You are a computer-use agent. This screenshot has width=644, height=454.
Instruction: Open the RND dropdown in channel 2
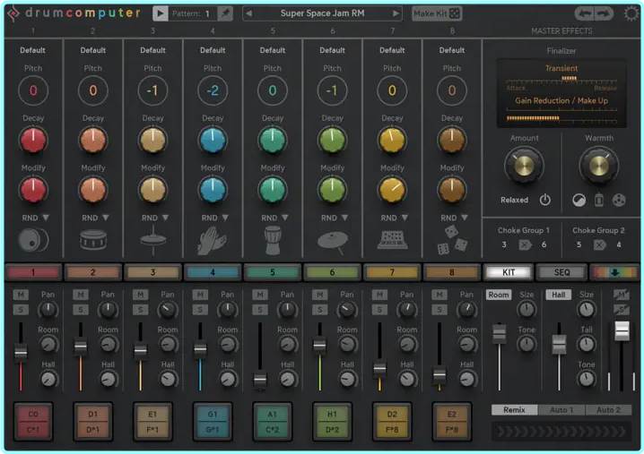click(95, 218)
